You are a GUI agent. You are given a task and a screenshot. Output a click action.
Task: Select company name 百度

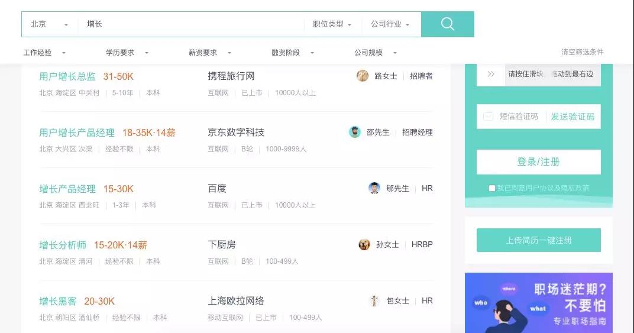pyautogui.click(x=217, y=189)
